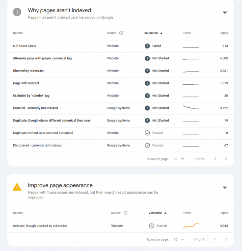242x251 pixels.
Task: Click Source help icon in appearance table
Action: [125, 213]
